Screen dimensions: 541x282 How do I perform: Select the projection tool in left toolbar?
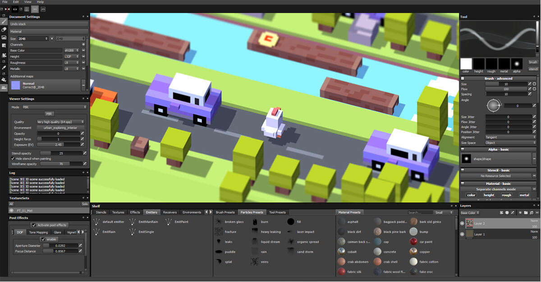[4, 37]
